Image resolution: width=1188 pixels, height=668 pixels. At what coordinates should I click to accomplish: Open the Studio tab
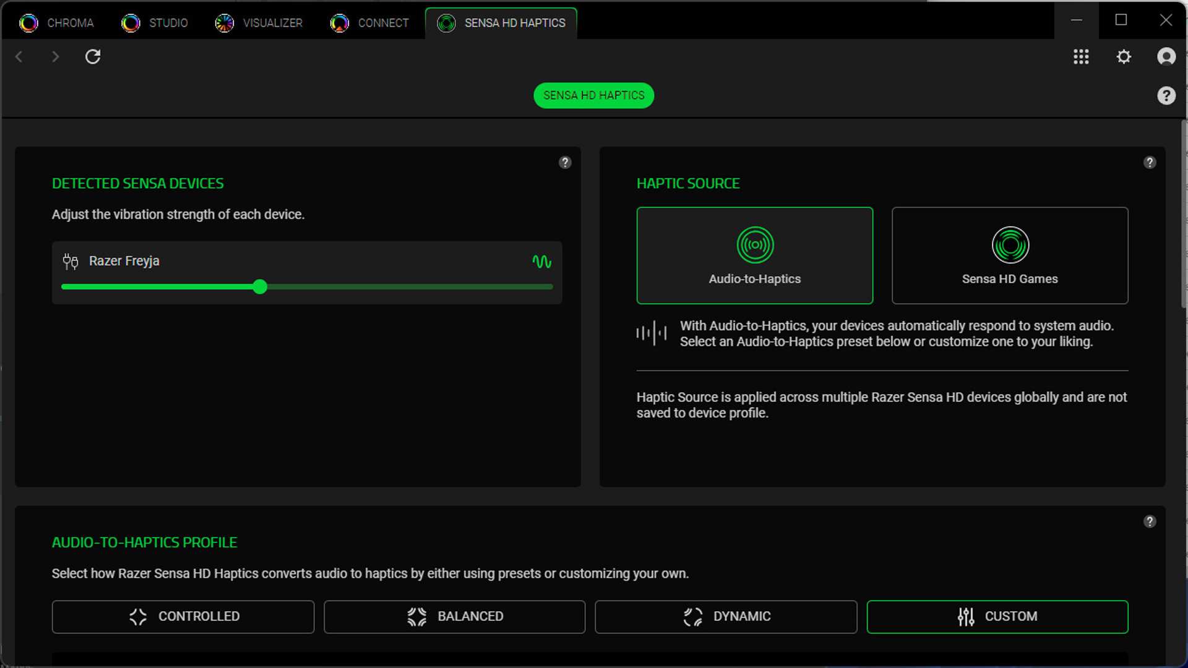(155, 23)
